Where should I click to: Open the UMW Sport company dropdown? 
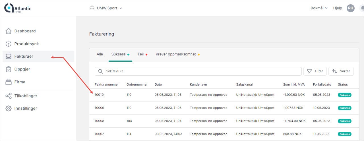point(106,8)
